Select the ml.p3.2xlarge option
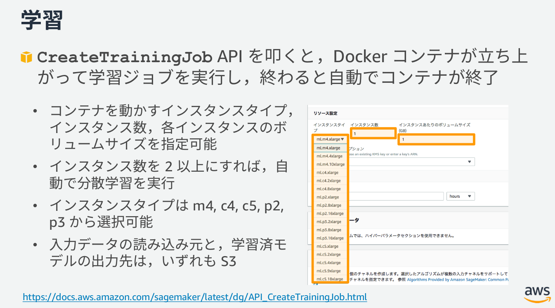 pos(330,222)
